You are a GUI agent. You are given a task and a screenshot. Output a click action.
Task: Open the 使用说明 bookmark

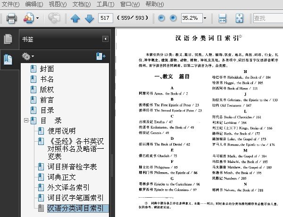click(x=61, y=131)
